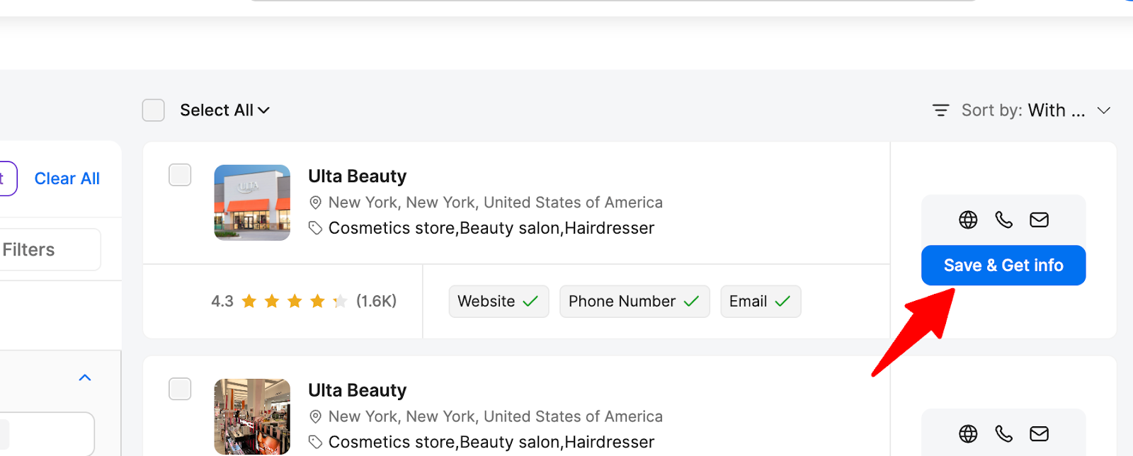This screenshot has height=456, width=1133.
Task: Open the Select All dropdown chevron
Action: click(x=263, y=110)
